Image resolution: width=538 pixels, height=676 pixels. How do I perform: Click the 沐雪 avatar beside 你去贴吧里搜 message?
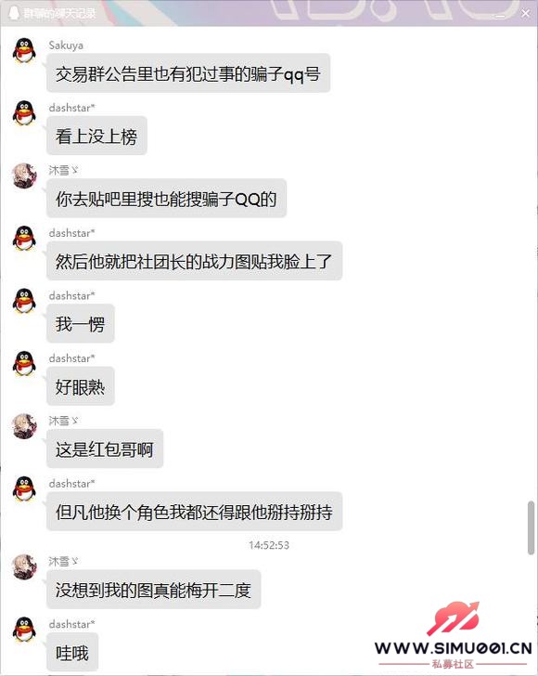pos(24,175)
